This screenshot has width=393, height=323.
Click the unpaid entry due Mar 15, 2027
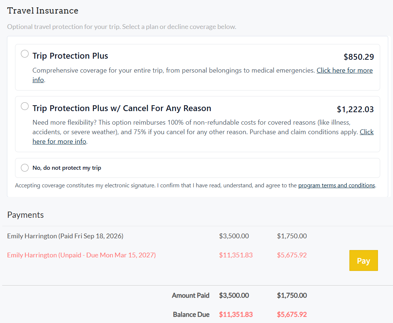81,255
